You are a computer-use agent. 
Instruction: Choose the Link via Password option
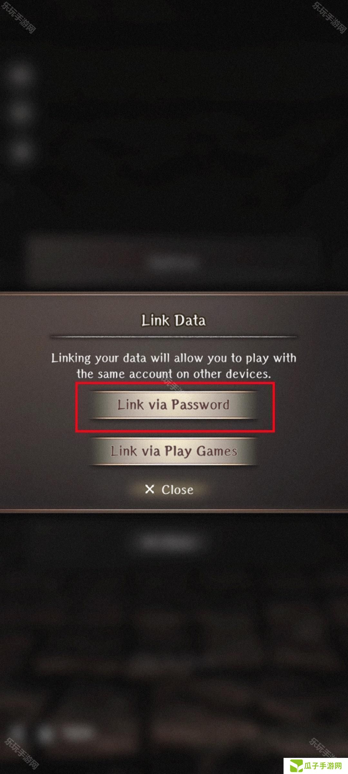coord(174,405)
